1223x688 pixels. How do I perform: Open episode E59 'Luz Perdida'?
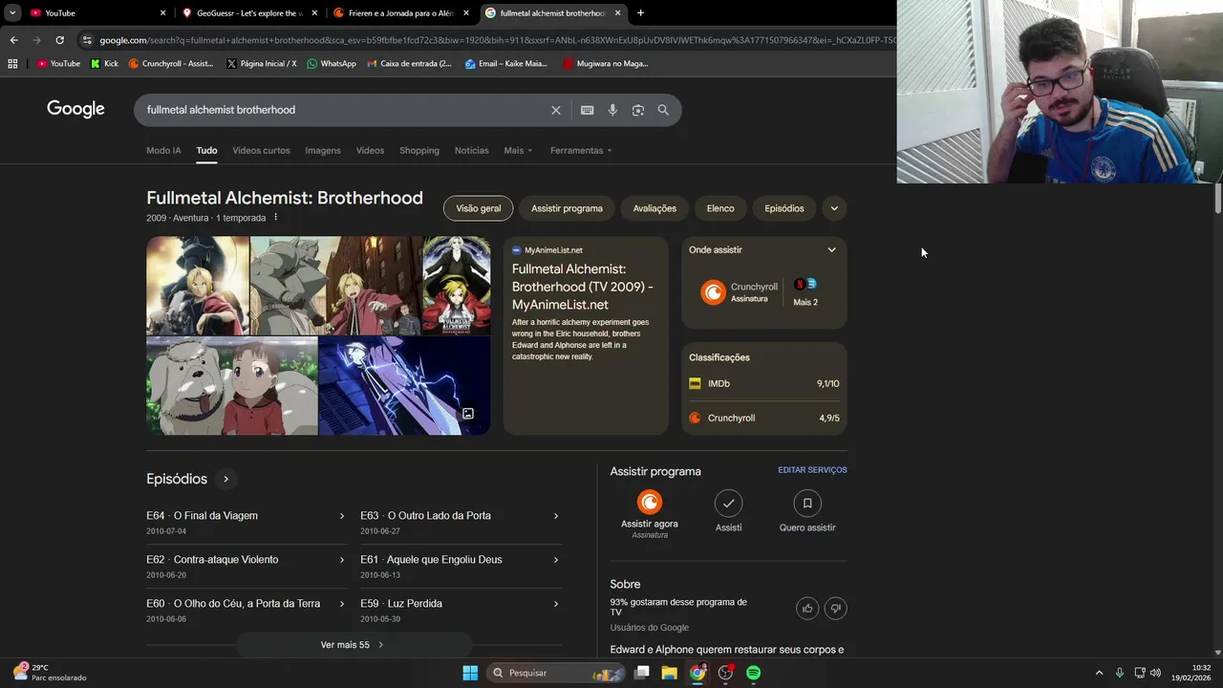coord(460,610)
